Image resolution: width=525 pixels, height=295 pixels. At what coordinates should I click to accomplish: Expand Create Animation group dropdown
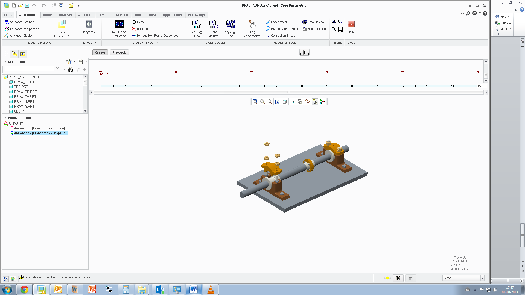tap(157, 43)
